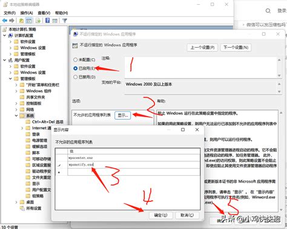The width and height of the screenshot is (287, 229).
Task: Select the 已禁用(D) radio button
Action: [76, 77]
